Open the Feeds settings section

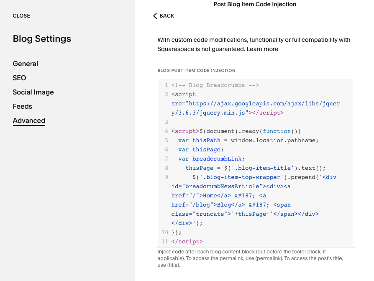[x=23, y=106]
